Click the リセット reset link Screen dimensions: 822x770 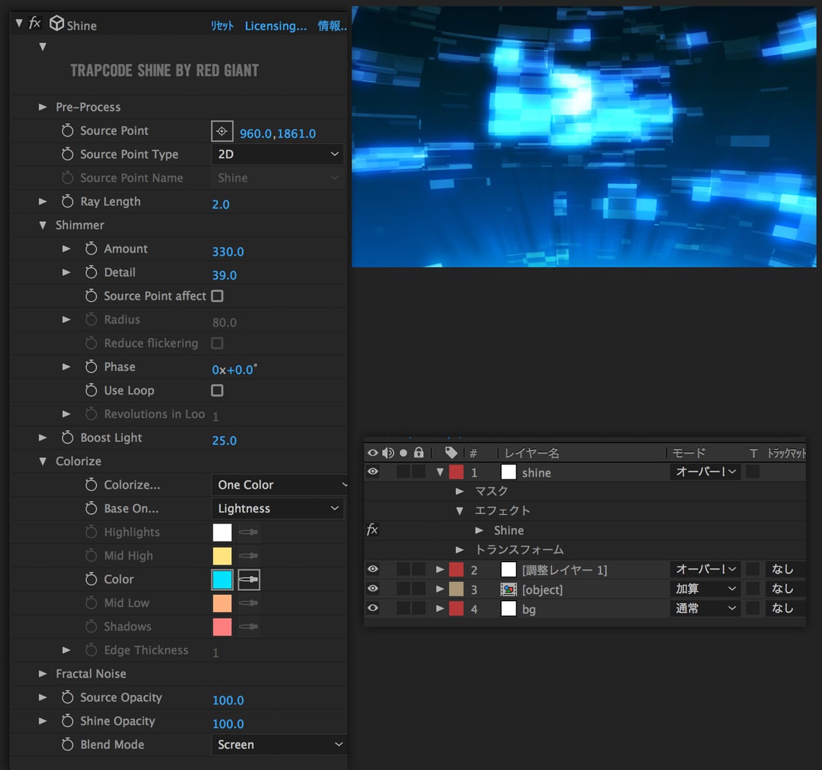(222, 26)
